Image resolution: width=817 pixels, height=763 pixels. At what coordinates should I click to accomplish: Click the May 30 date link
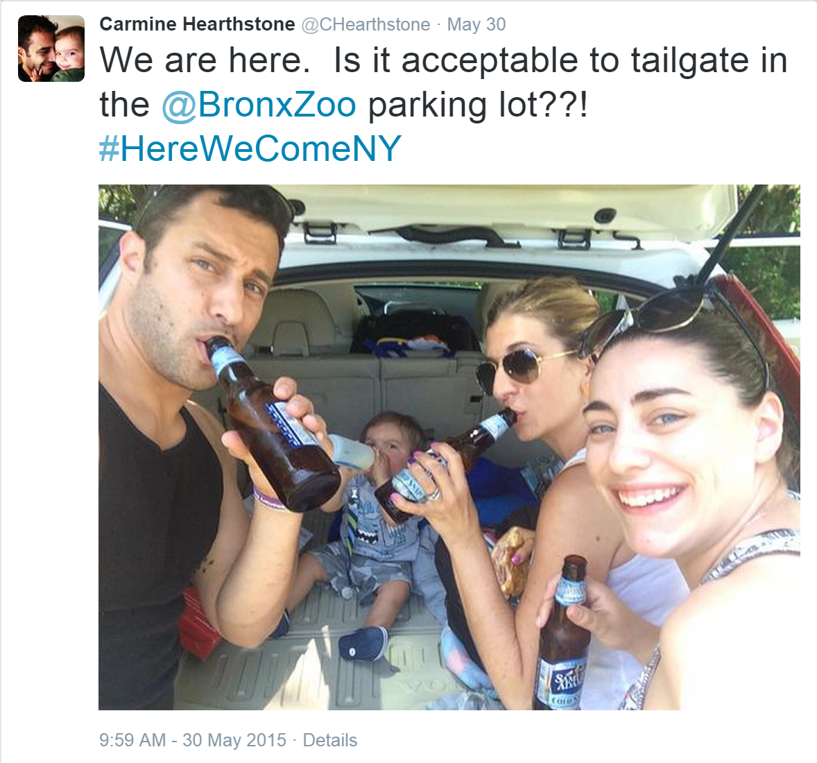[x=476, y=24]
